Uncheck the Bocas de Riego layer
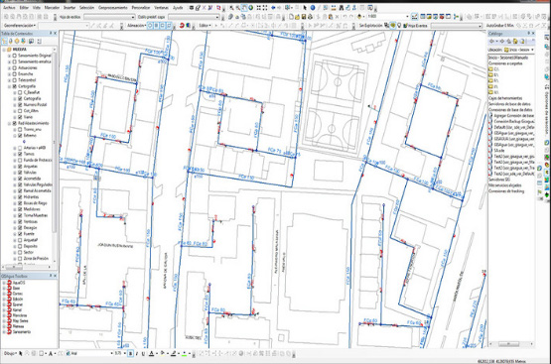The height and width of the screenshot is (364, 551). pos(20,203)
